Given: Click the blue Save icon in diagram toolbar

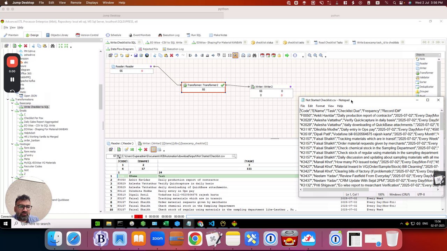Looking at the screenshot, I should pyautogui.click(x=135, y=55).
